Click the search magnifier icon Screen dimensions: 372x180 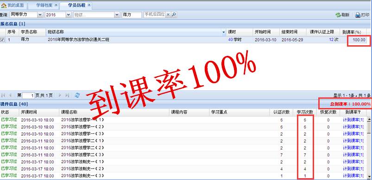[x=174, y=15]
